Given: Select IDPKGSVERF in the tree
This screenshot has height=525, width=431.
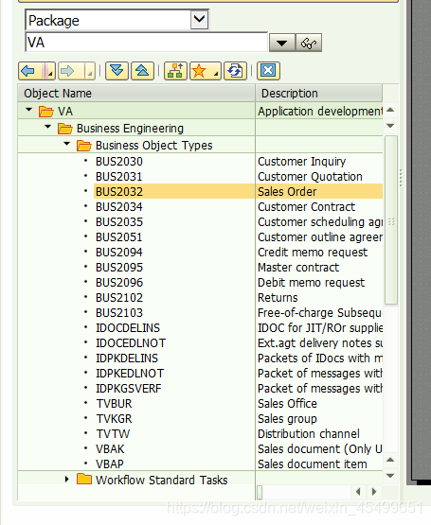Looking at the screenshot, I should [129, 389].
